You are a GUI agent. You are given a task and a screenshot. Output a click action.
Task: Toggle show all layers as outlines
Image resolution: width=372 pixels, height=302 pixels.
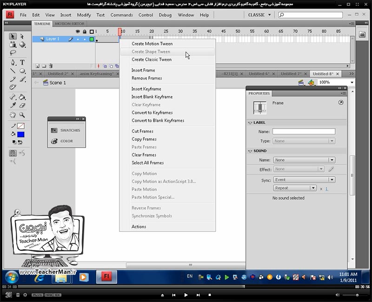[x=92, y=31]
